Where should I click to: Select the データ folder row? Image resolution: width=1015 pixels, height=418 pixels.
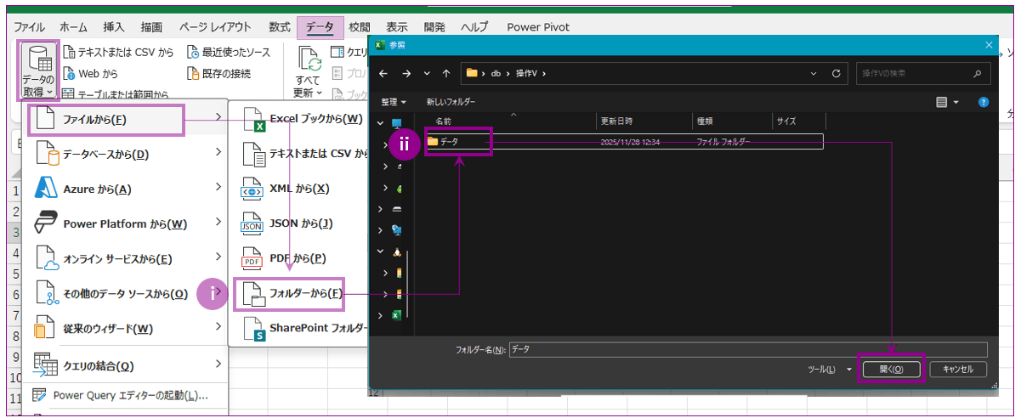point(625,141)
